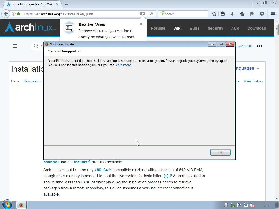Screen dimensions: 279x209
Task: Follow the learn more link
Action: pyautogui.click(x=123, y=65)
